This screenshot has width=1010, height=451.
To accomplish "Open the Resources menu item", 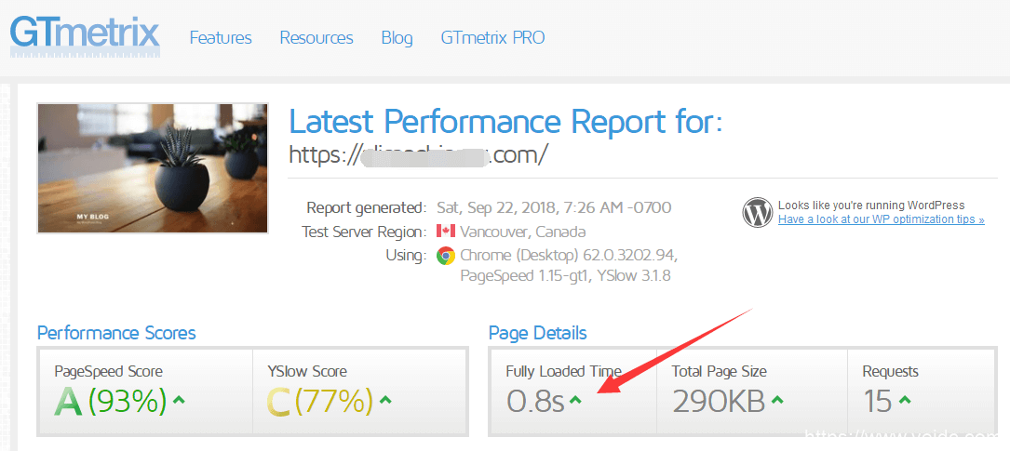I will (x=316, y=38).
